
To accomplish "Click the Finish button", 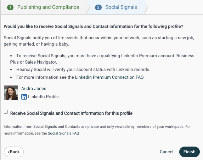I will pos(190,152).
